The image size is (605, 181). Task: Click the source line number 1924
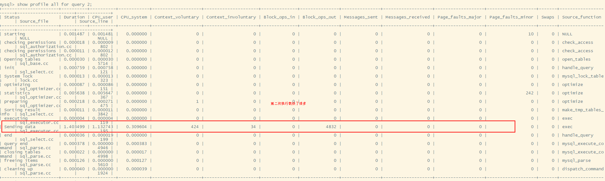pyautogui.click(x=103, y=173)
